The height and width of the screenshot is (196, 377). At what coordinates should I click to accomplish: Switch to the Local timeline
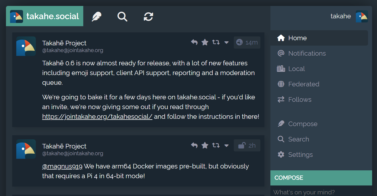tap(319, 69)
